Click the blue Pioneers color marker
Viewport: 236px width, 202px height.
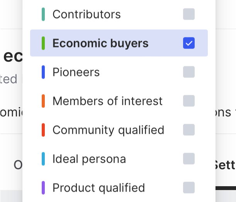click(43, 72)
